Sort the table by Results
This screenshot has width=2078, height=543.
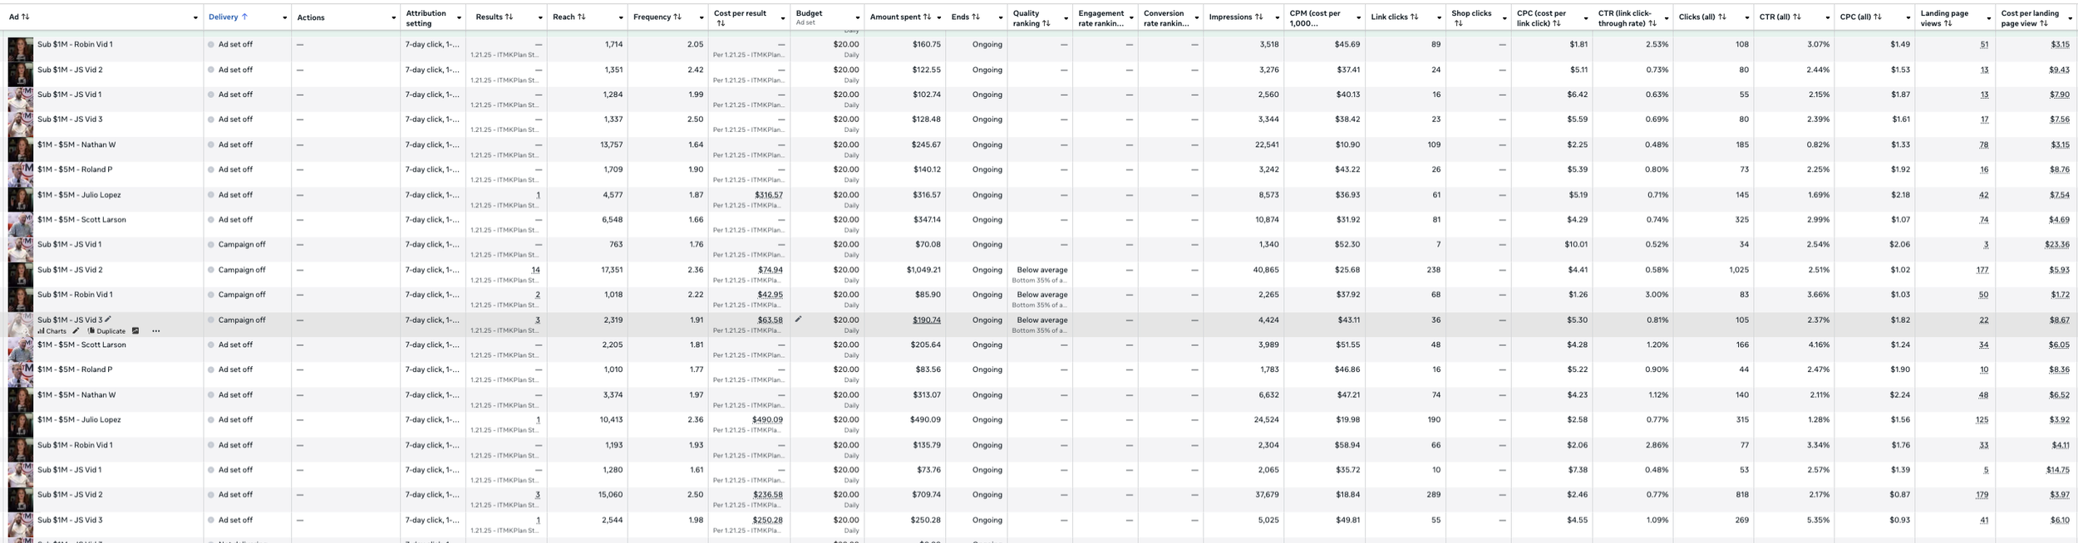(509, 17)
